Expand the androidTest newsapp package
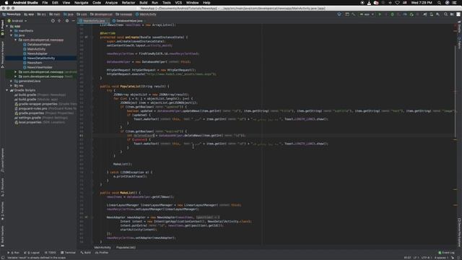The height and width of the screenshot is (260, 462). [16, 72]
